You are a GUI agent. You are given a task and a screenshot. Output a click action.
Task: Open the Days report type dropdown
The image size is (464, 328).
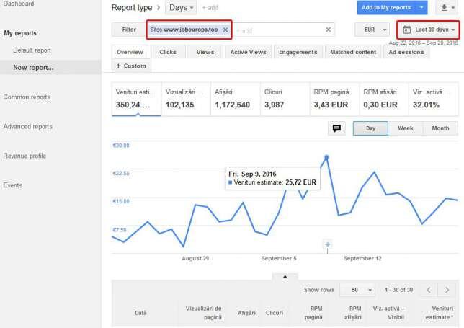(x=181, y=8)
